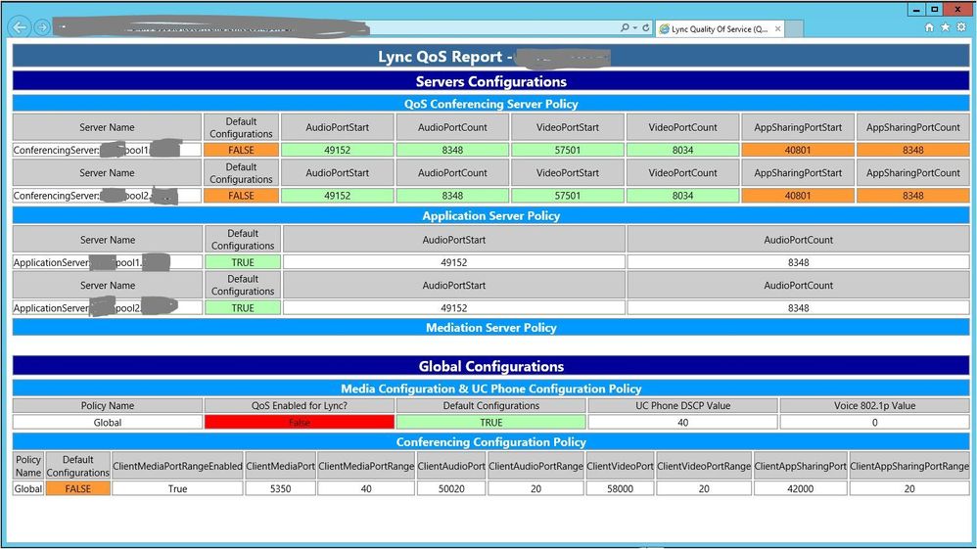977x549 pixels.
Task: Select the ApplicationServer pool1 server name cell
Action: coord(107,262)
